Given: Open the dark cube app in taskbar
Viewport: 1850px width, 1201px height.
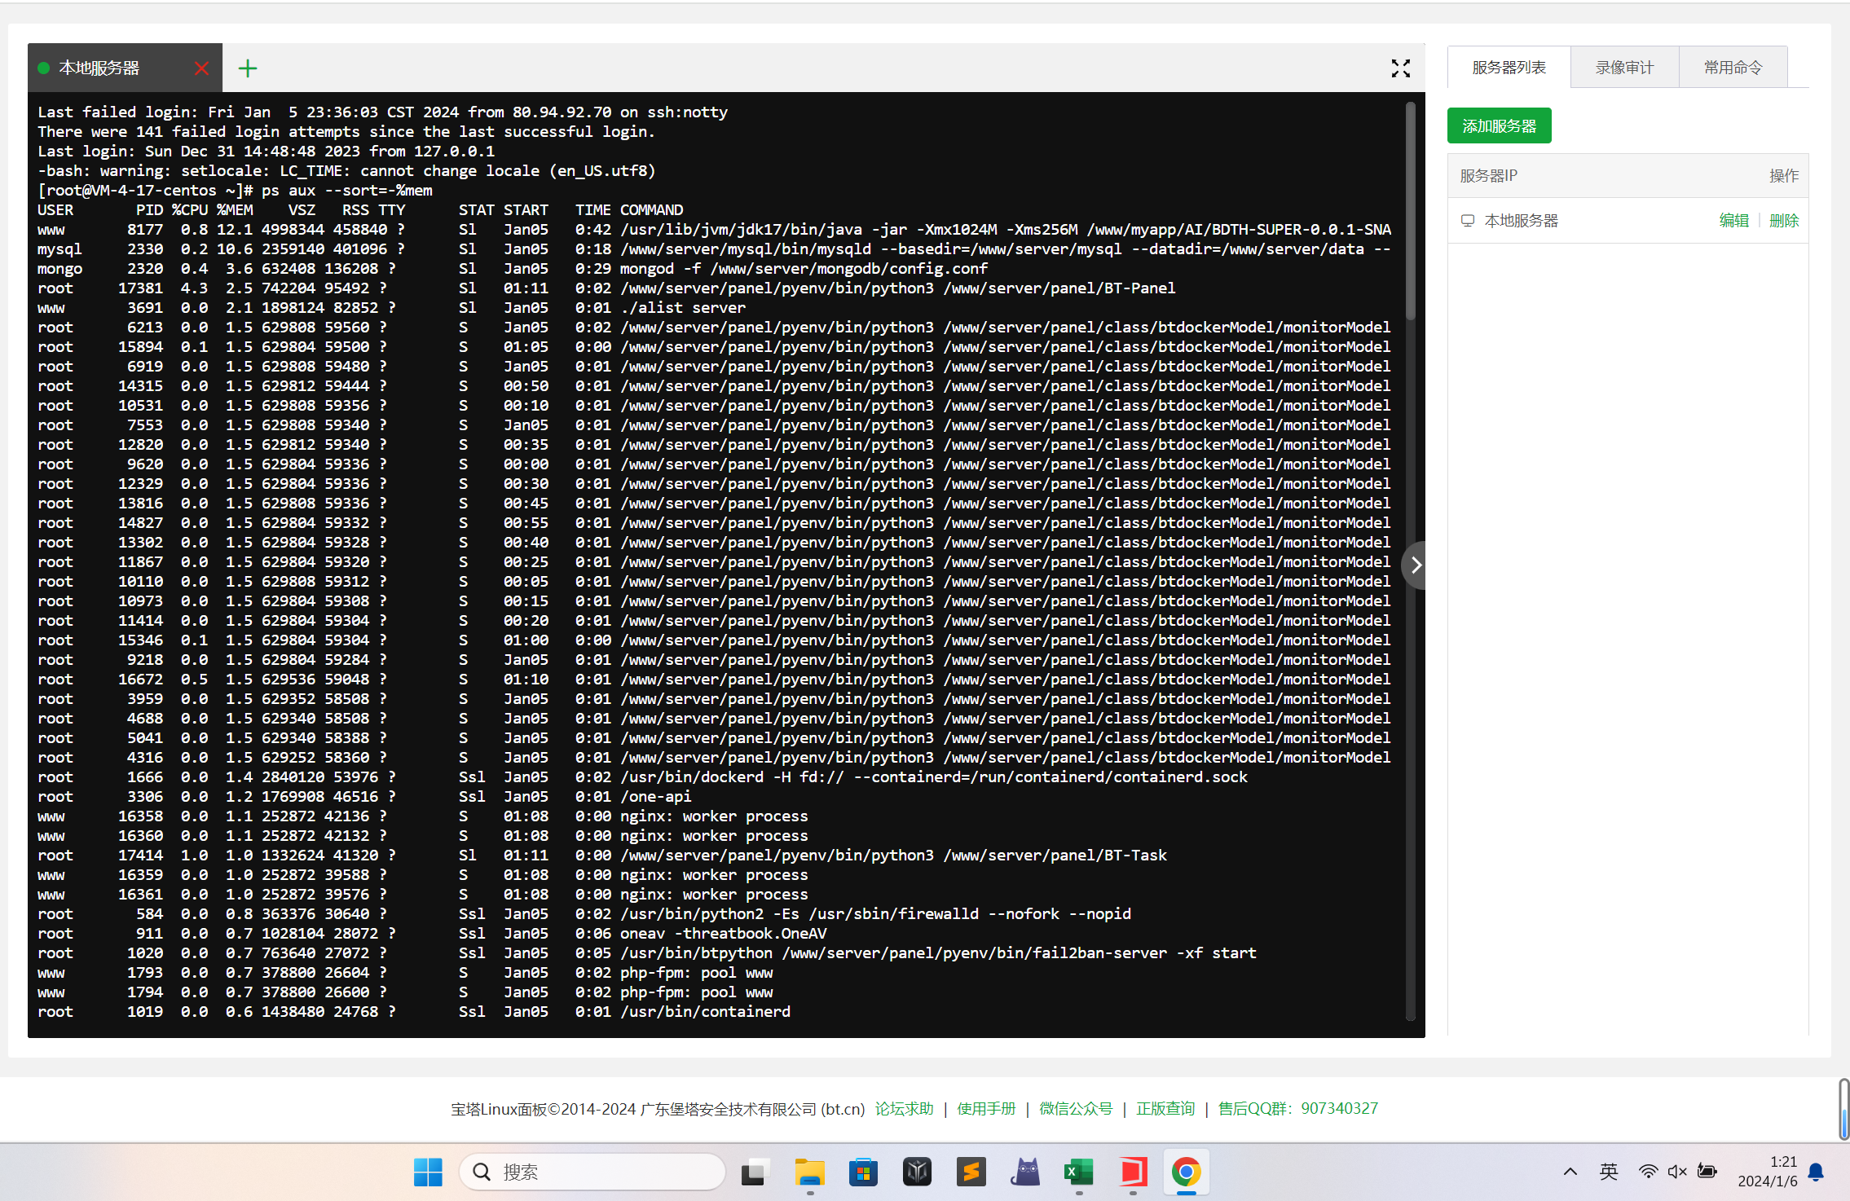Looking at the screenshot, I should pyautogui.click(x=917, y=1172).
